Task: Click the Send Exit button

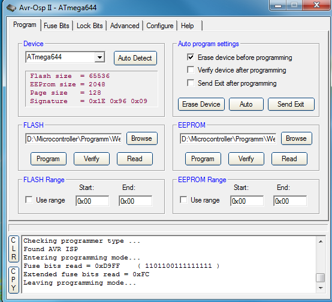Action: [x=291, y=104]
